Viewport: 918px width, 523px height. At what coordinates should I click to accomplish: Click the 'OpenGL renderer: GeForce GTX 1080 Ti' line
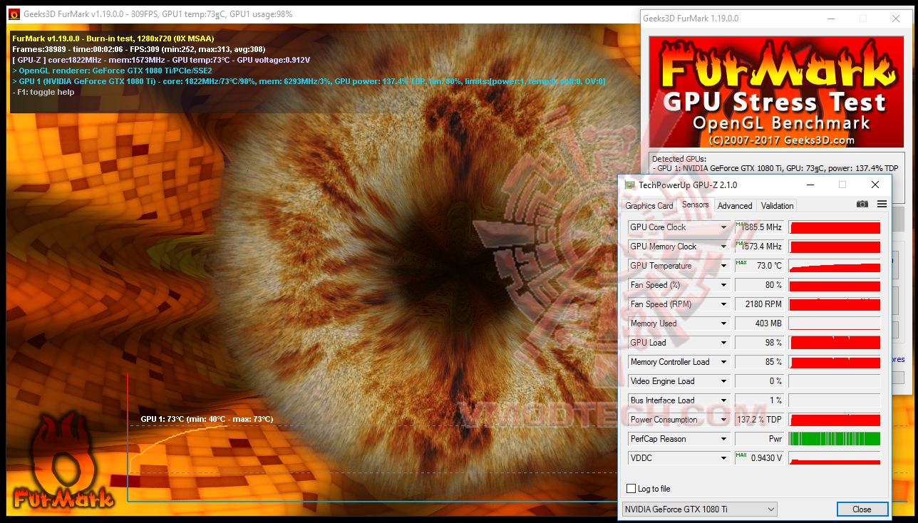[x=113, y=71]
